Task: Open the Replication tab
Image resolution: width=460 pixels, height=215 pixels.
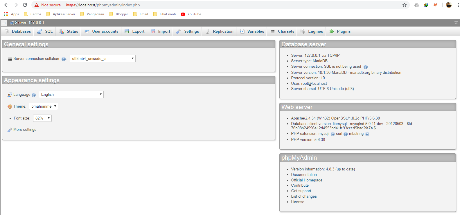Action: coord(219,31)
